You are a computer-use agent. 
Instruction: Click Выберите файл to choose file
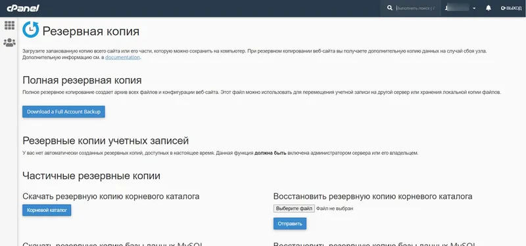[294, 209]
